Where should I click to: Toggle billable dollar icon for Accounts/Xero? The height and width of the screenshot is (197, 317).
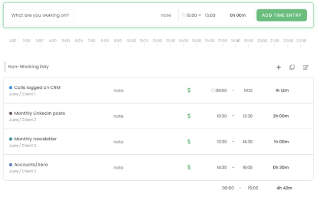(189, 168)
